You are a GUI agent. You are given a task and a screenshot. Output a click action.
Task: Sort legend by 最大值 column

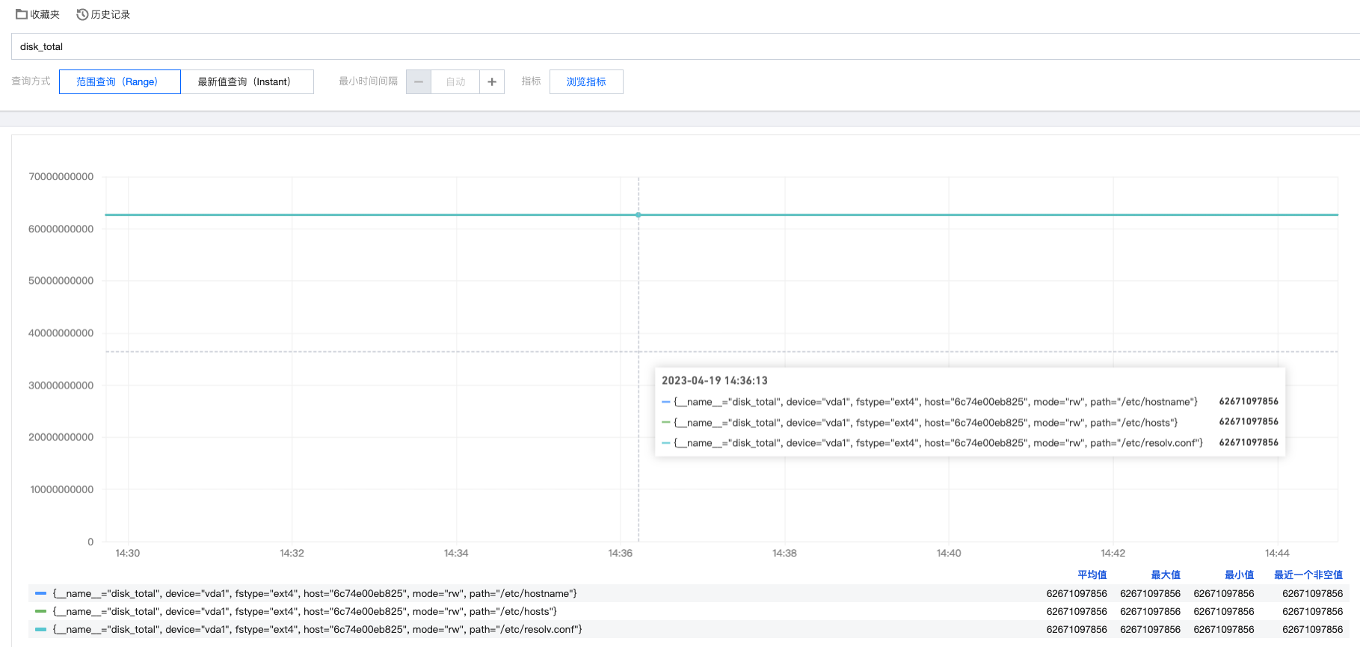pos(1165,575)
